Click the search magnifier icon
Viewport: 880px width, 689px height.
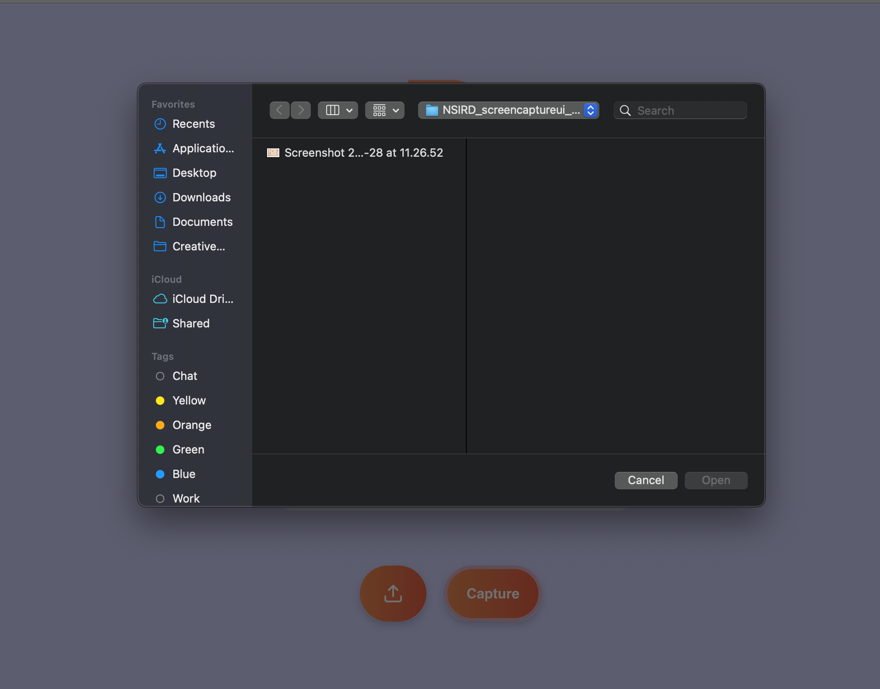625,111
